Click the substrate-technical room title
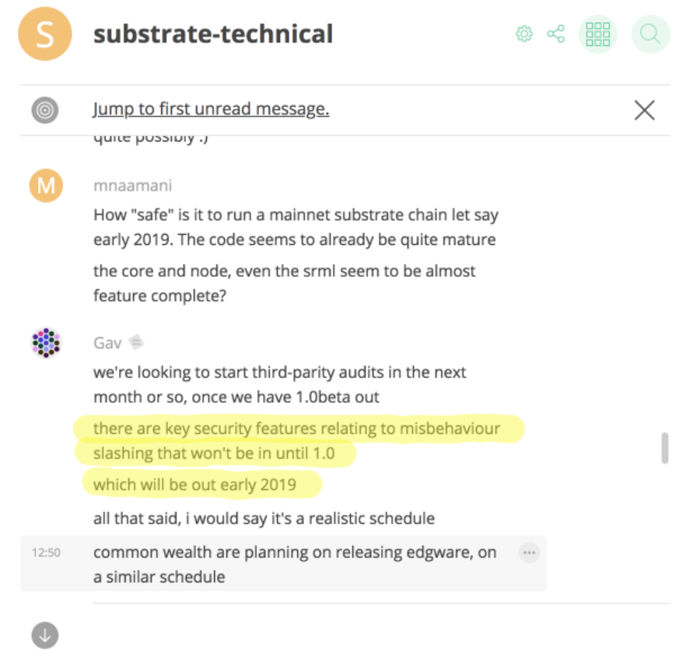The height and width of the screenshot is (650, 683). [x=213, y=34]
